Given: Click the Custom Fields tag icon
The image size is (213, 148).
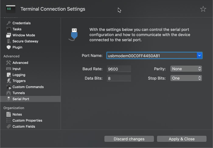Looking at the screenshot, I should pos(9,127).
